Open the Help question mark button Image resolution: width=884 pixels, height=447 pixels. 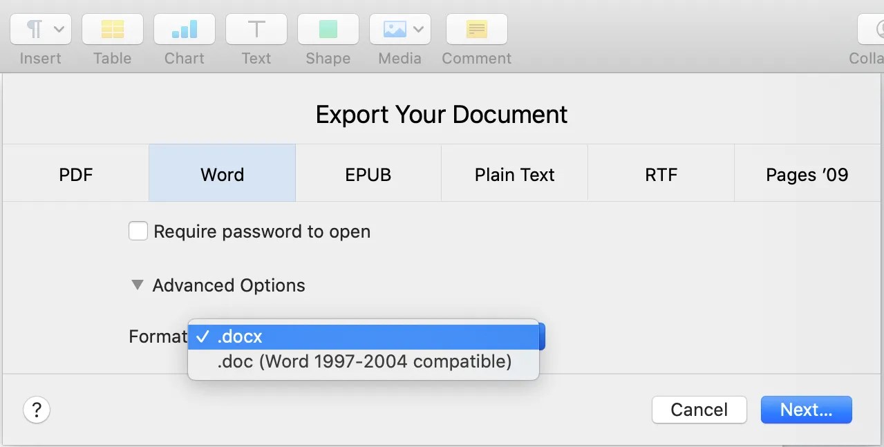pyautogui.click(x=37, y=410)
